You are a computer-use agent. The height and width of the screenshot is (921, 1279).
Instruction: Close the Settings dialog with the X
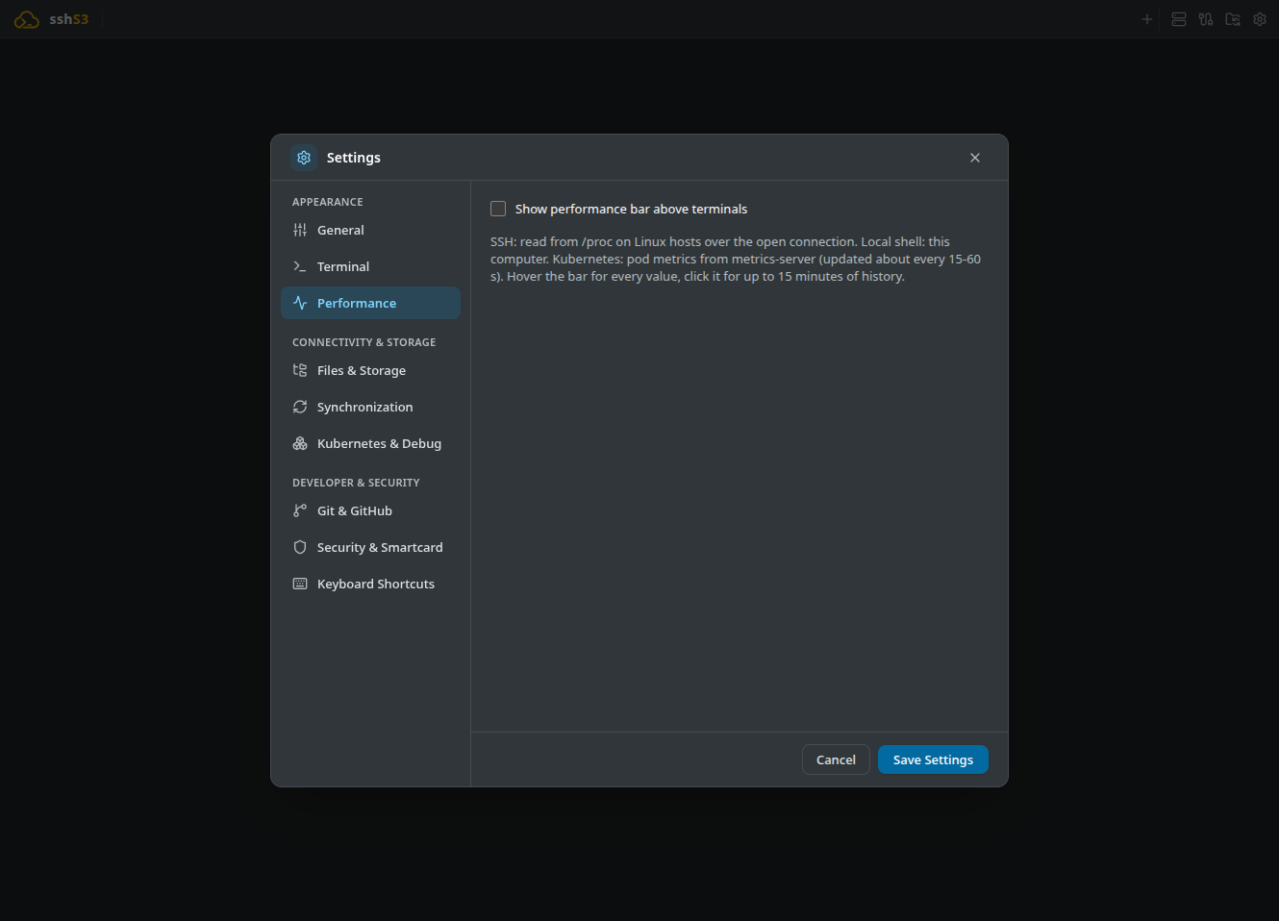tap(975, 158)
